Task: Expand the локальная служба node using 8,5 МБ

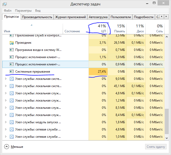Action: pyautogui.click(x=6, y=108)
